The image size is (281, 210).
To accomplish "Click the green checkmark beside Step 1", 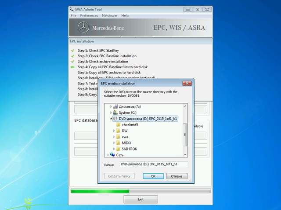I will tap(72, 51).
